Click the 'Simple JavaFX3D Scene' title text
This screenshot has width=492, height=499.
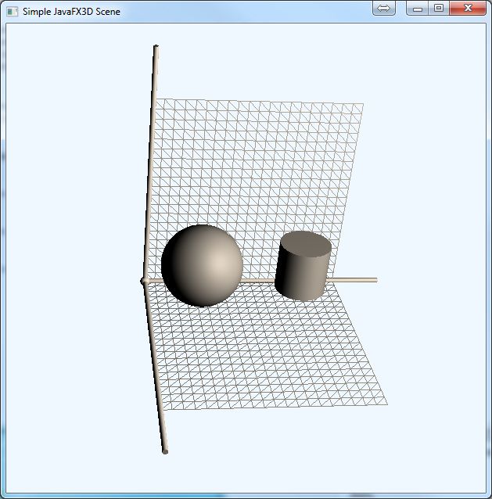tap(72, 12)
